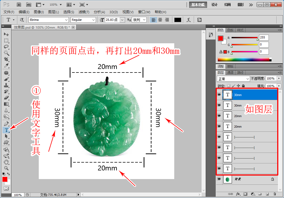Click the red foreground color swatch
284x198 pixels.
click(5, 179)
